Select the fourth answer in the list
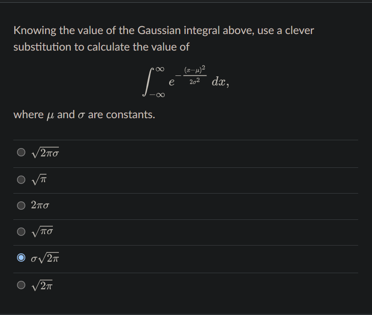 point(21,231)
